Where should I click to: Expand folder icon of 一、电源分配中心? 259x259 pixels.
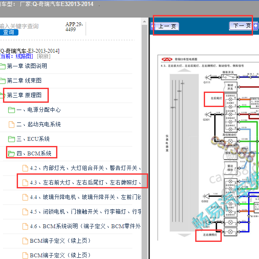[12, 110]
